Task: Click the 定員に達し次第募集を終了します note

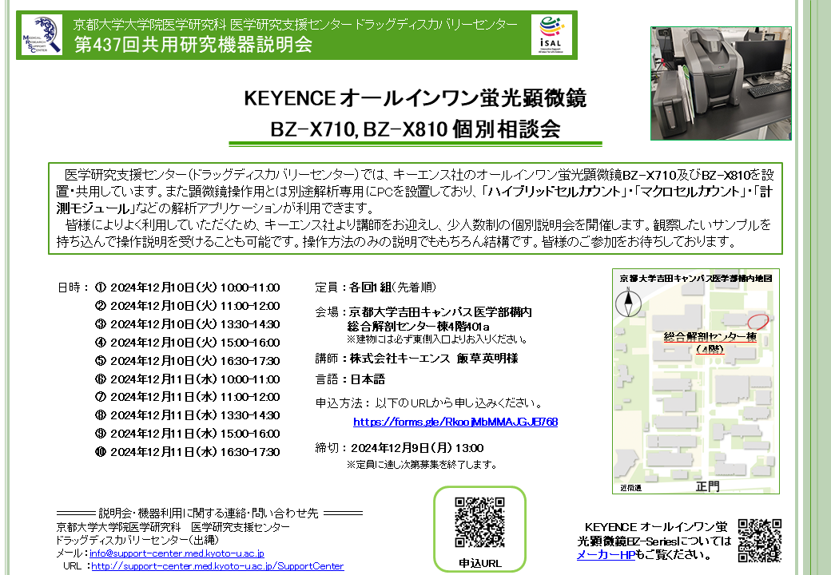Action: click(422, 465)
